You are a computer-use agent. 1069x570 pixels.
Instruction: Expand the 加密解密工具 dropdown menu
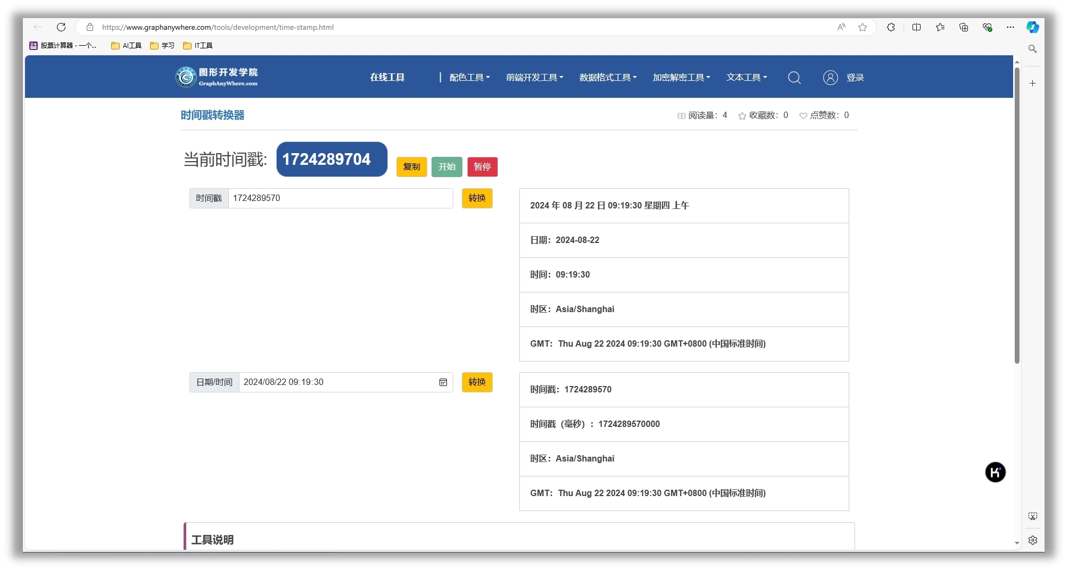(x=681, y=78)
